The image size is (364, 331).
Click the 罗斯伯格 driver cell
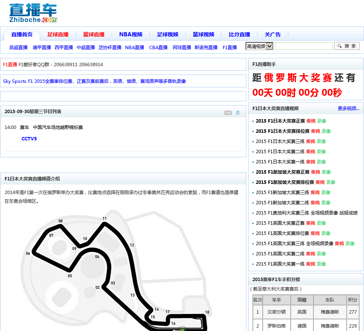[277, 326]
